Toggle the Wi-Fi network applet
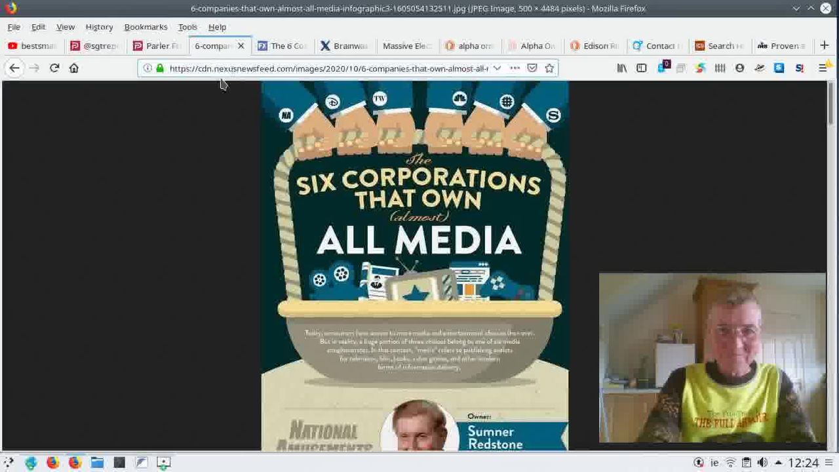 [731, 463]
